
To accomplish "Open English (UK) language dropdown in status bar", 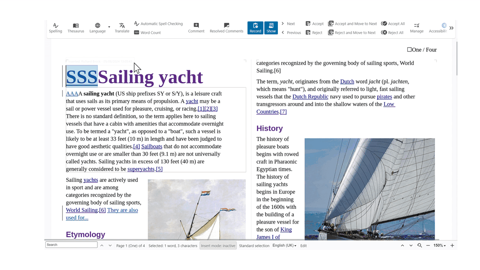I will pyautogui.click(x=284, y=246).
